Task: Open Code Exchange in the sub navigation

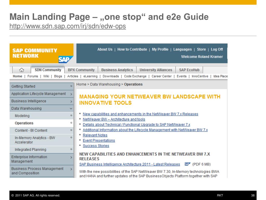Action: [135, 76]
